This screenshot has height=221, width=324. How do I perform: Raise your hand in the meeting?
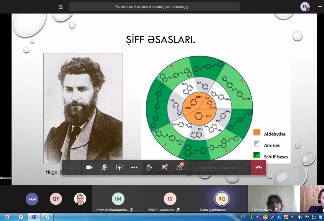coord(149,168)
